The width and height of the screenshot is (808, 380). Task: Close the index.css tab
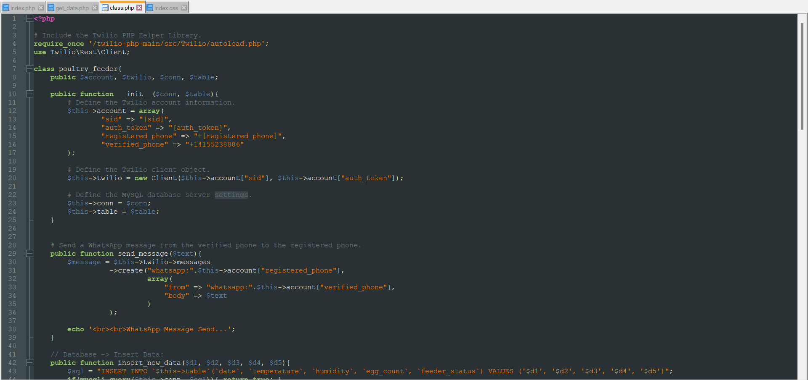point(184,8)
